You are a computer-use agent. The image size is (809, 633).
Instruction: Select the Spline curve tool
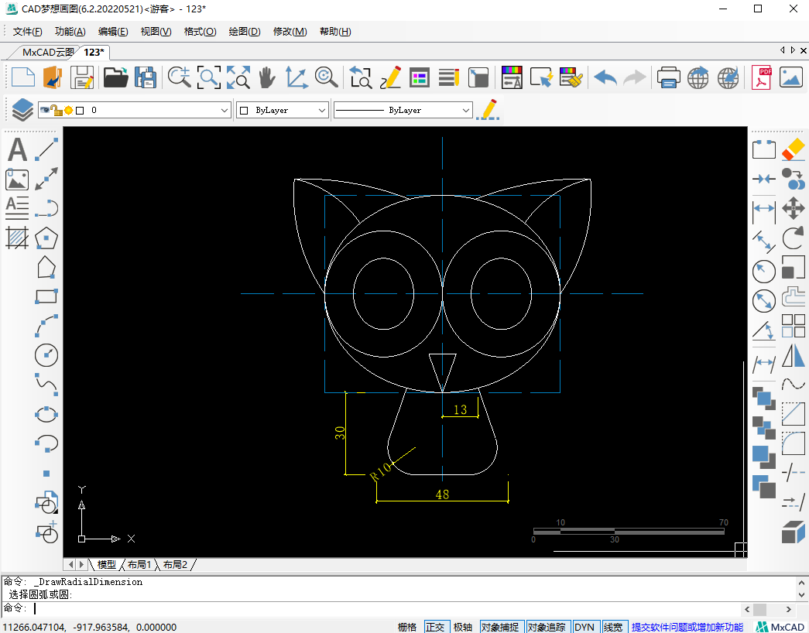pyautogui.click(x=46, y=385)
